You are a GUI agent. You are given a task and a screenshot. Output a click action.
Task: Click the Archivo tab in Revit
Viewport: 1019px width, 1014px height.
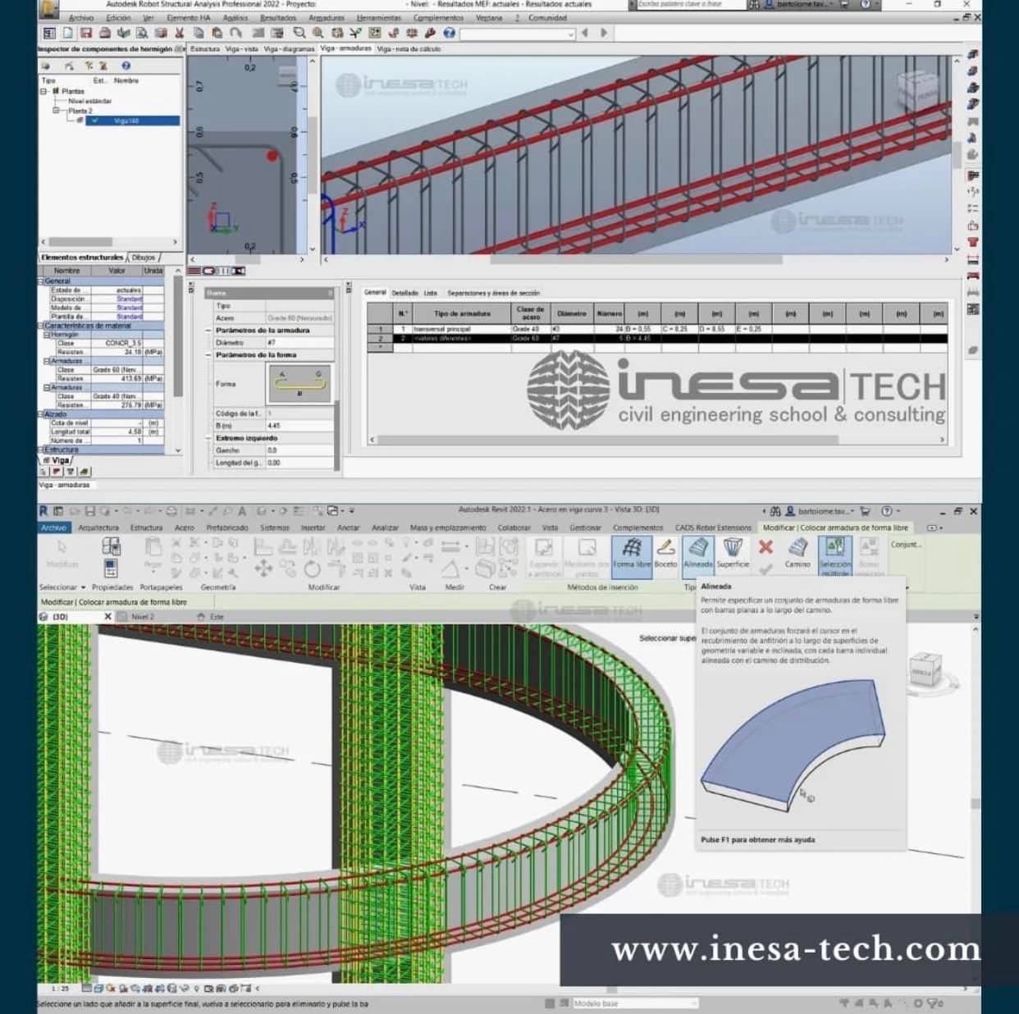tap(53, 528)
